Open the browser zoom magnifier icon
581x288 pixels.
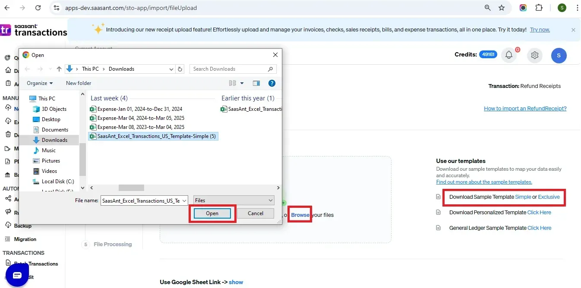(x=487, y=8)
